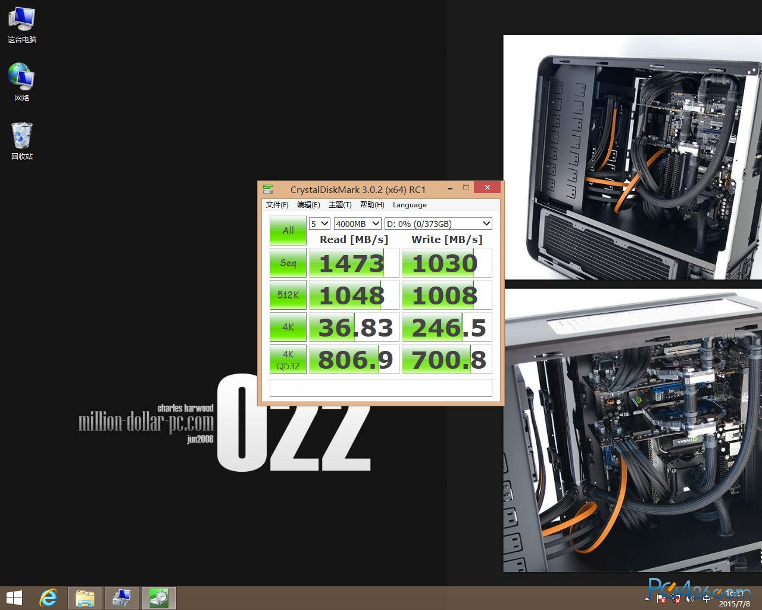
Task: Open the Windows Start button
Action: 14,597
